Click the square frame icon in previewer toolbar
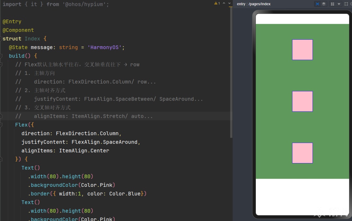This screenshot has height=221, width=352. click(346, 4)
